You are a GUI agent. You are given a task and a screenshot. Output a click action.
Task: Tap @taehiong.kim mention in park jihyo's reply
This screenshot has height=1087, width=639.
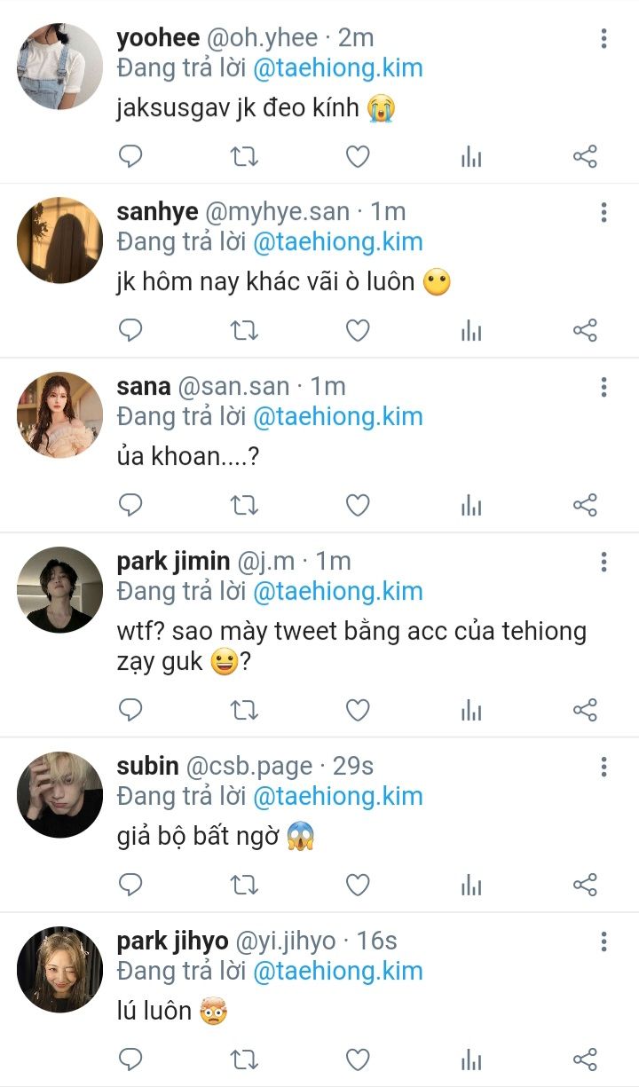click(337, 971)
